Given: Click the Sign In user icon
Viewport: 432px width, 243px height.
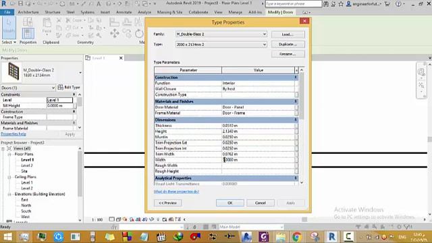Looking at the screenshot, I should [x=348, y=4].
